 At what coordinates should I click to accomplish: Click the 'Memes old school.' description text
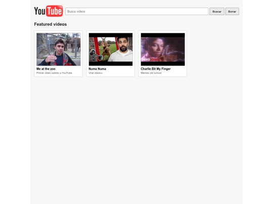(151, 73)
